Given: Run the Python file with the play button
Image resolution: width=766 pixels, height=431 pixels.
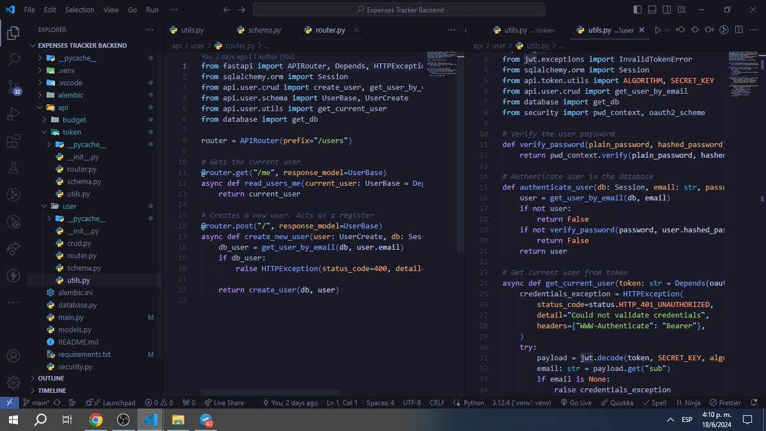Looking at the screenshot, I should (x=659, y=29).
